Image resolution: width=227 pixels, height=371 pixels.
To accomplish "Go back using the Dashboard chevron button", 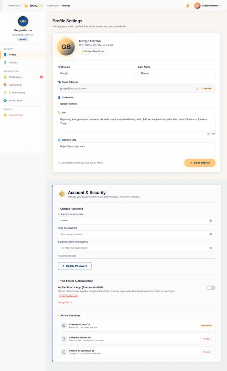I will 13,6.
